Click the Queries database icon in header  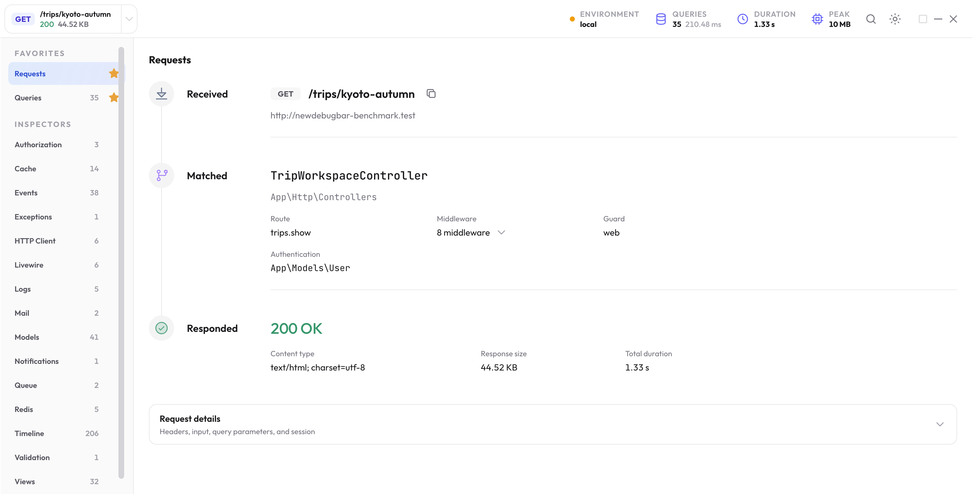pos(661,19)
